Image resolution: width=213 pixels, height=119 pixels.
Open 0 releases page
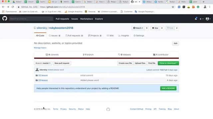point(124,55)
